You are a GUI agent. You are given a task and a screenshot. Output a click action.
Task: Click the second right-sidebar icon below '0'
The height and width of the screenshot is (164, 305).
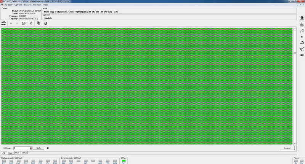coord(302,24)
